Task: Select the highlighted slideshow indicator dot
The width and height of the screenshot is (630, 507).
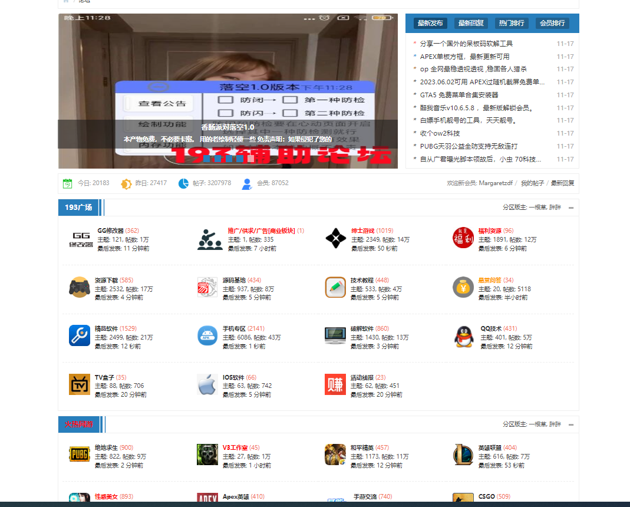Action: point(250,159)
